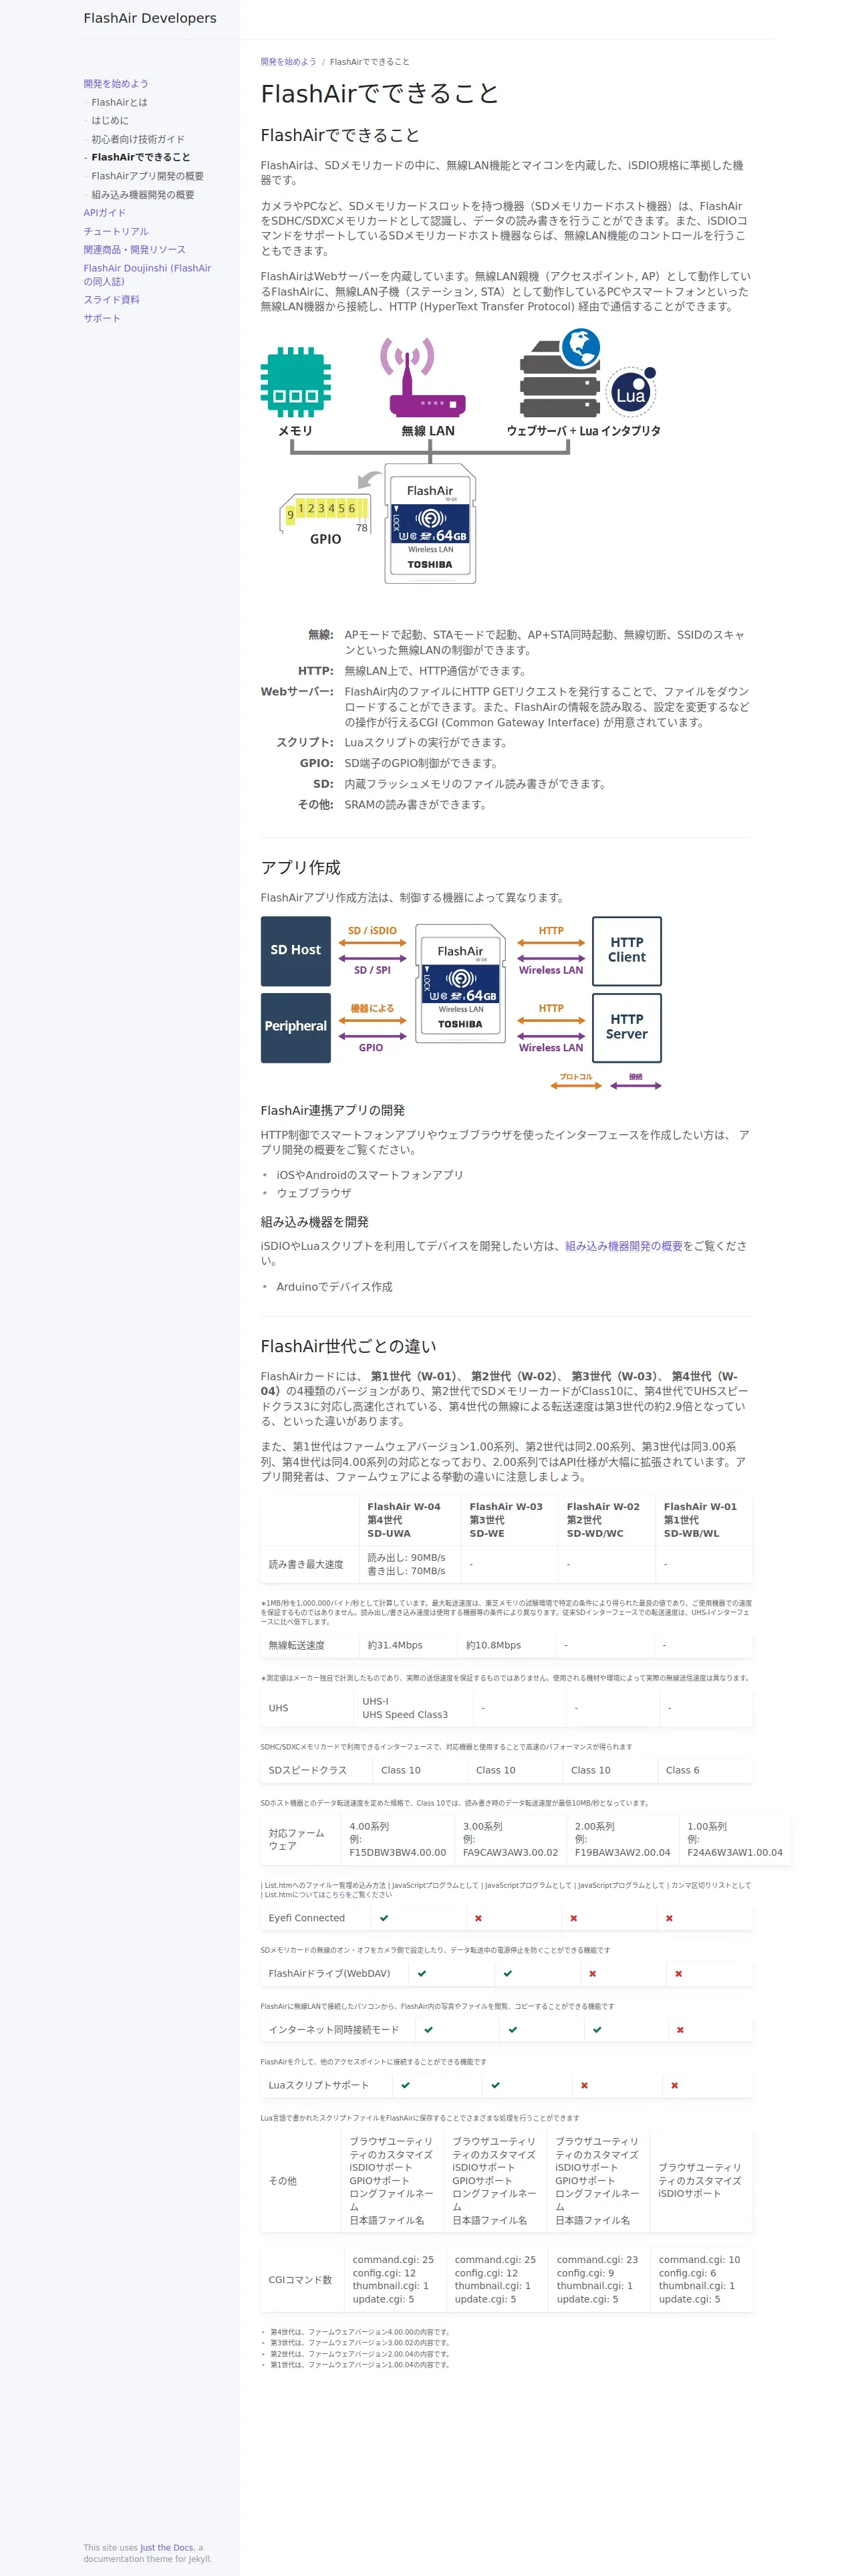Click the leftmost red cross in Luaスクリプトサポート row
Viewport: 858px width, 2576px height.
coord(584,2085)
